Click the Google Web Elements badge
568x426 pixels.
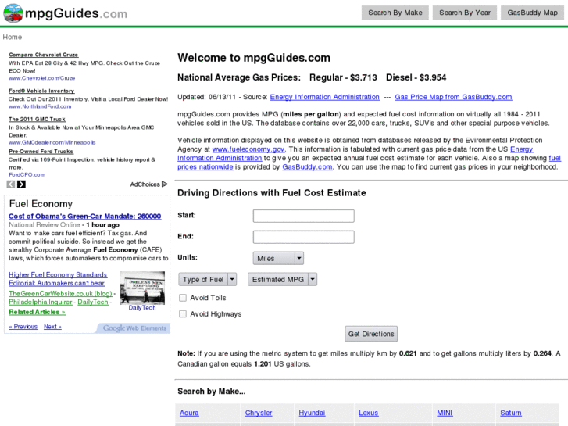pyautogui.click(x=134, y=328)
